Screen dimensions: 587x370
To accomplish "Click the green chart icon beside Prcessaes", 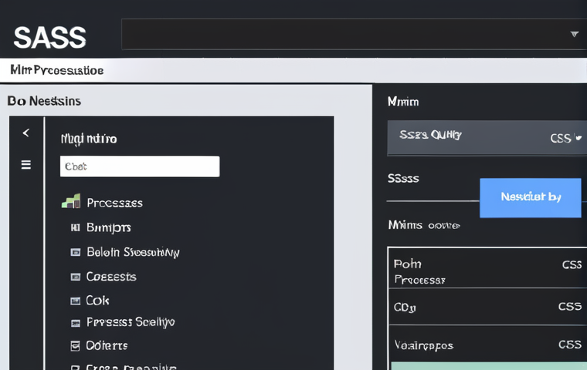I will coord(71,201).
